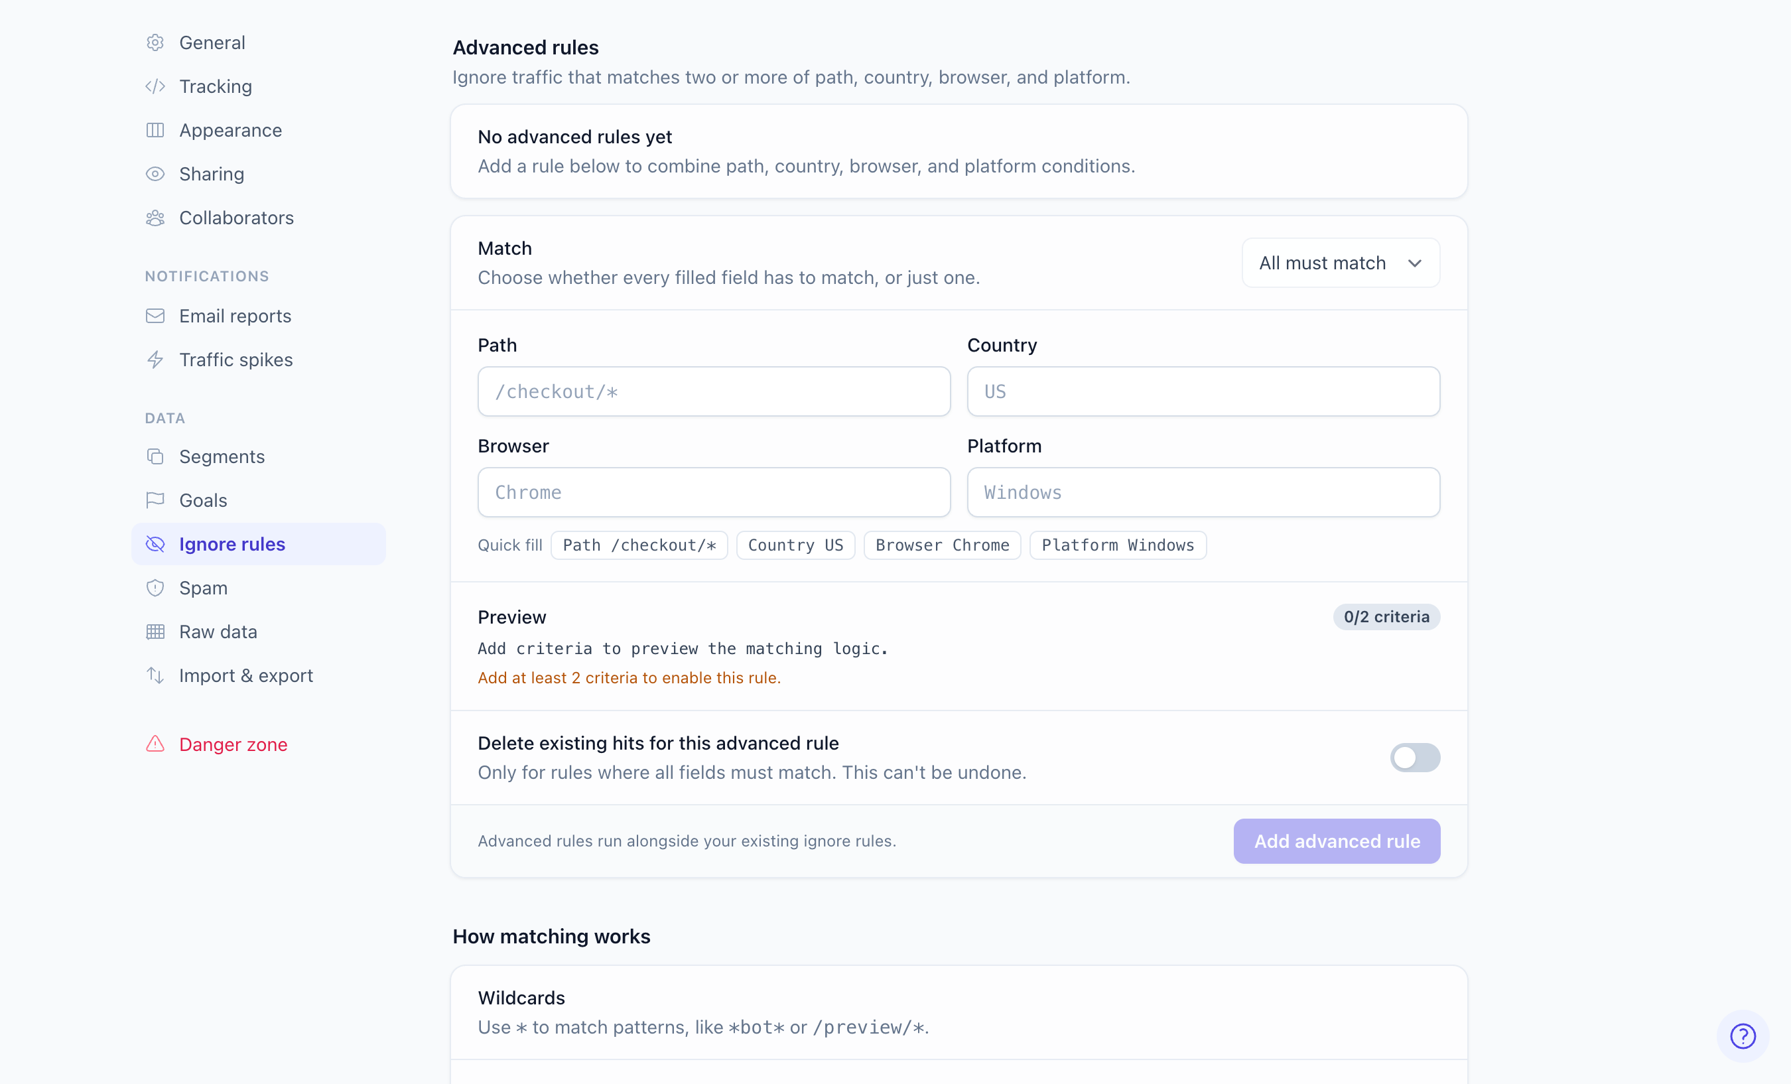Click the Add advanced rule button

(1336, 841)
